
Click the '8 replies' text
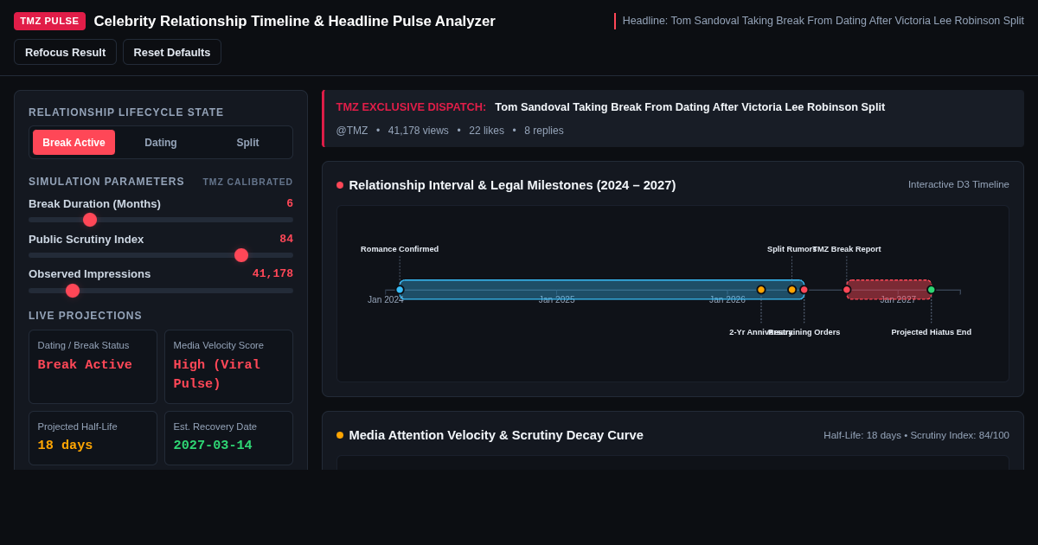544,131
